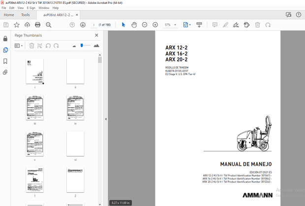The height and width of the screenshot is (206, 305).
Task: Rotate pages clockwise in thumbnails panel
Action: coord(56,46)
